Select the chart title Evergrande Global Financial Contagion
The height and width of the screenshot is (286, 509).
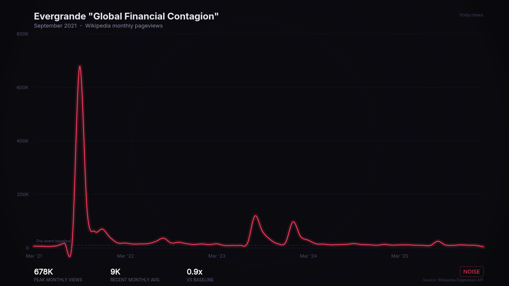click(x=126, y=16)
